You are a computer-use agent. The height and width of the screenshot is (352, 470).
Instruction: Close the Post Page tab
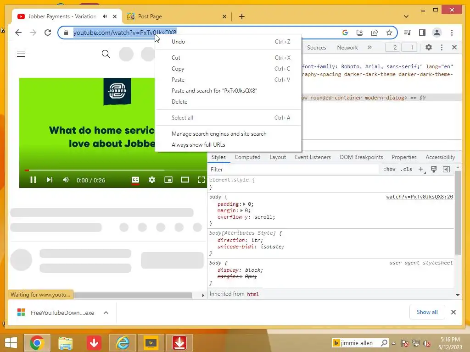pos(224,16)
